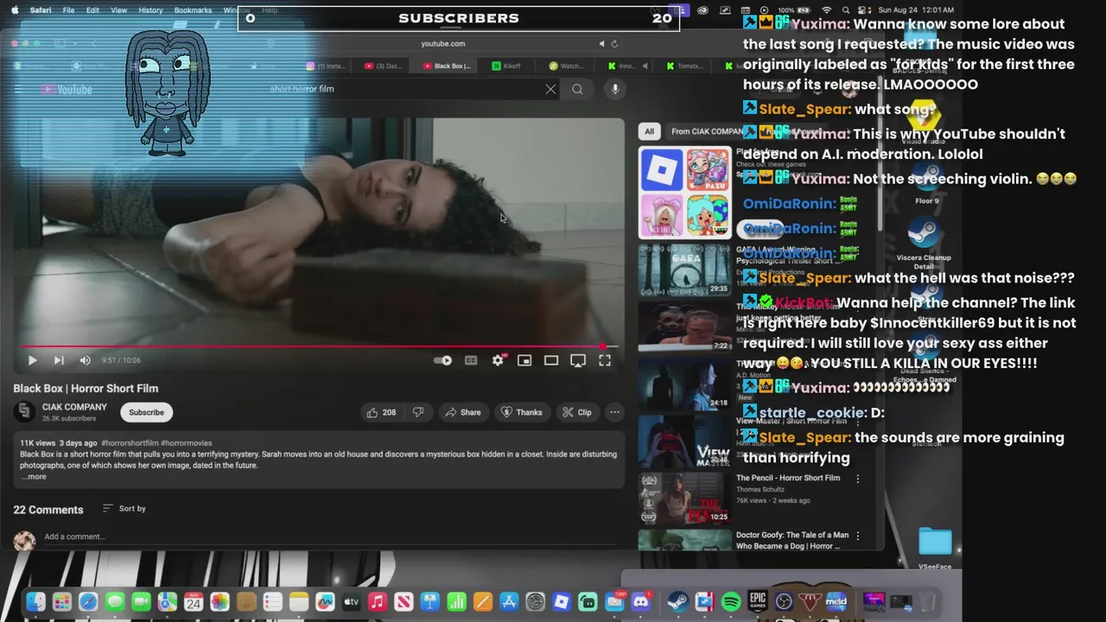Open Launchpad from the Dock
1106x622 pixels.
point(61,602)
